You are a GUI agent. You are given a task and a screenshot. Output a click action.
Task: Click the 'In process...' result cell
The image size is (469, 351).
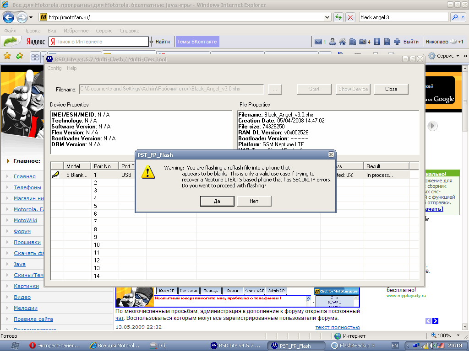pyautogui.click(x=379, y=175)
